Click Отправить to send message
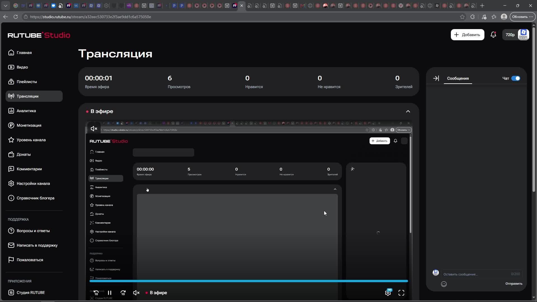Viewport: 537px width, 302px height. tap(514, 284)
